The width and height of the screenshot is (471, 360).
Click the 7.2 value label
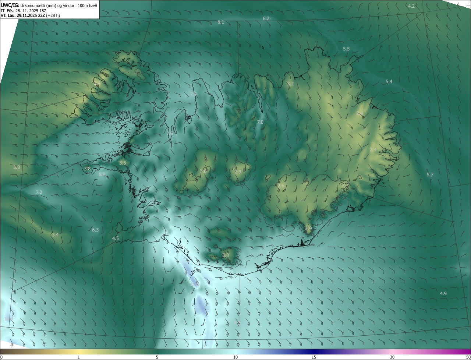coord(39,192)
